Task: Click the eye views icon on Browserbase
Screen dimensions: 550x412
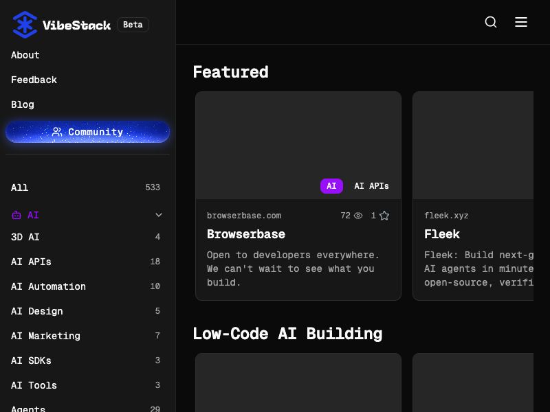Action: [358, 216]
